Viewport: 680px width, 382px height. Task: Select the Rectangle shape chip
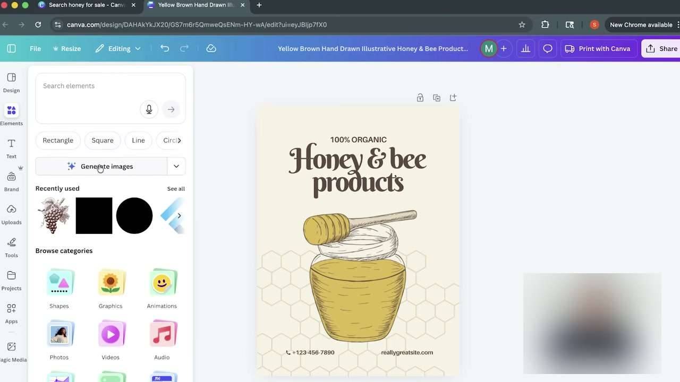pyautogui.click(x=58, y=141)
